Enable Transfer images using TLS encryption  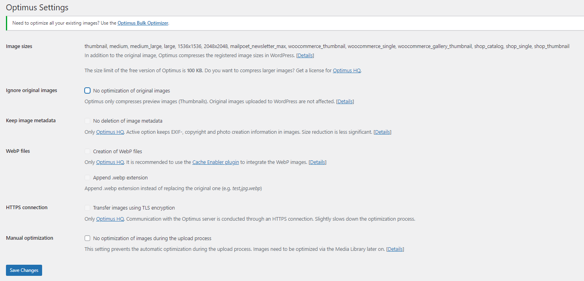tap(87, 208)
